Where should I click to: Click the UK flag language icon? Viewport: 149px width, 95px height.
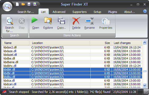pos(5,92)
